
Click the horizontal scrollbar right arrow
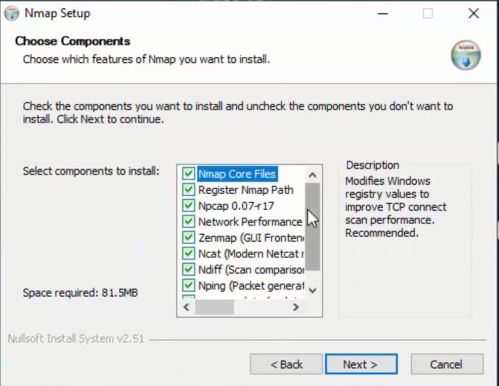coord(296,307)
